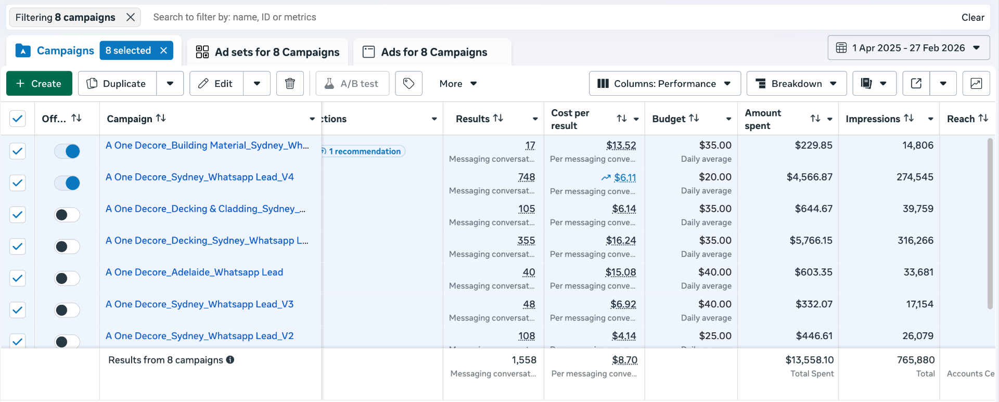Image resolution: width=999 pixels, height=402 pixels.
Task: Open the Impressions column options caret
Action: 930,119
